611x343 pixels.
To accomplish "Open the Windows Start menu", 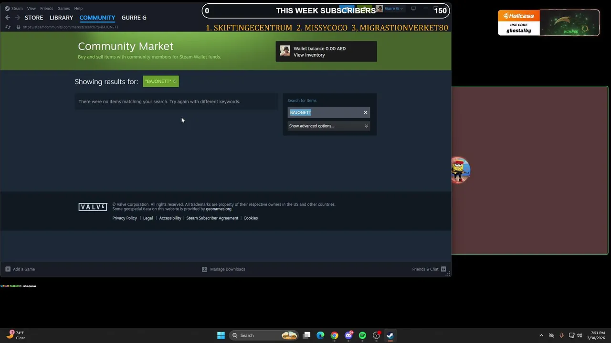I will click(x=221, y=335).
